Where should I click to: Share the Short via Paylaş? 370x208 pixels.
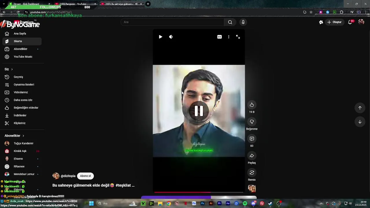252,156
